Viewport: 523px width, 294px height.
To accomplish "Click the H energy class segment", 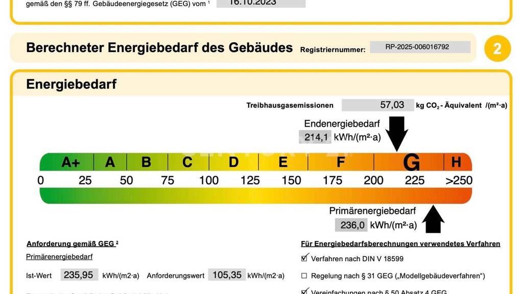I will click(456, 162).
